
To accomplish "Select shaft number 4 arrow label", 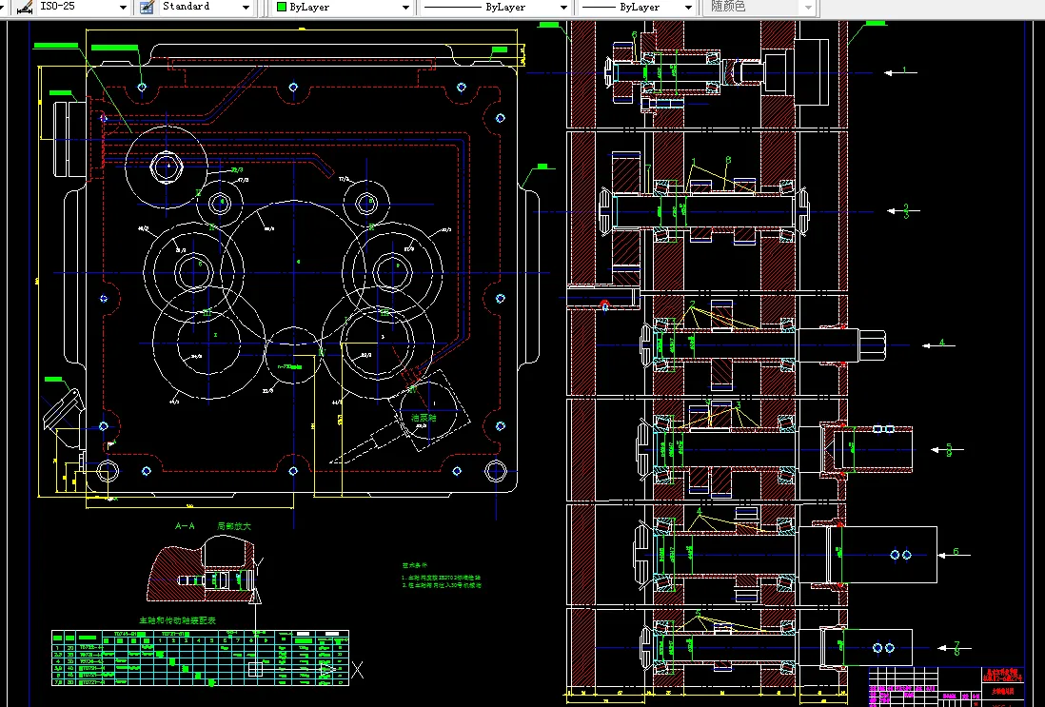I will 938,344.
